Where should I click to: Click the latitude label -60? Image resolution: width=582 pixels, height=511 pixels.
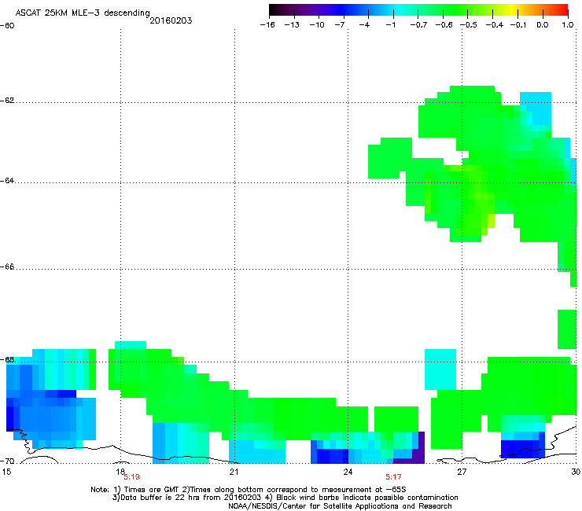pyautogui.click(x=7, y=26)
